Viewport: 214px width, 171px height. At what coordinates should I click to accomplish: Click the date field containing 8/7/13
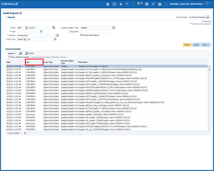pos(40,28)
